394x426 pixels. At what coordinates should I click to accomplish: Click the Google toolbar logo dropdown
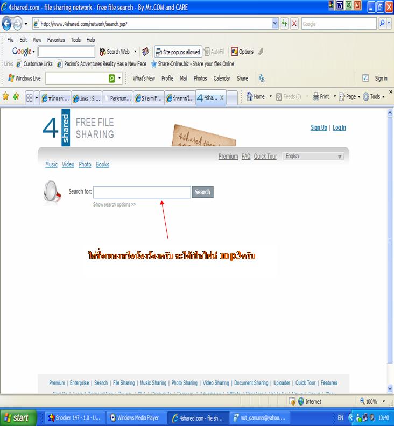tap(23, 51)
